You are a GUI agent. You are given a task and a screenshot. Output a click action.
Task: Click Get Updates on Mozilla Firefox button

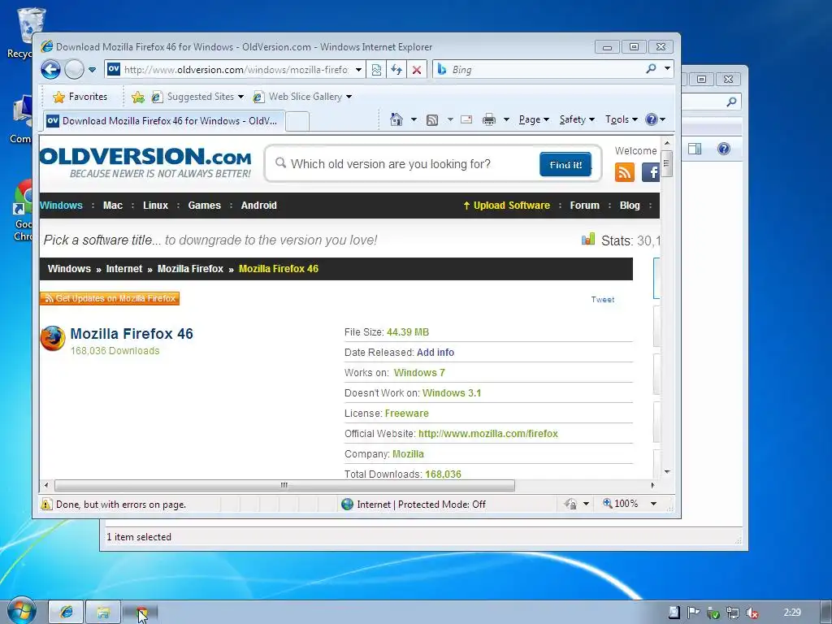(x=110, y=299)
